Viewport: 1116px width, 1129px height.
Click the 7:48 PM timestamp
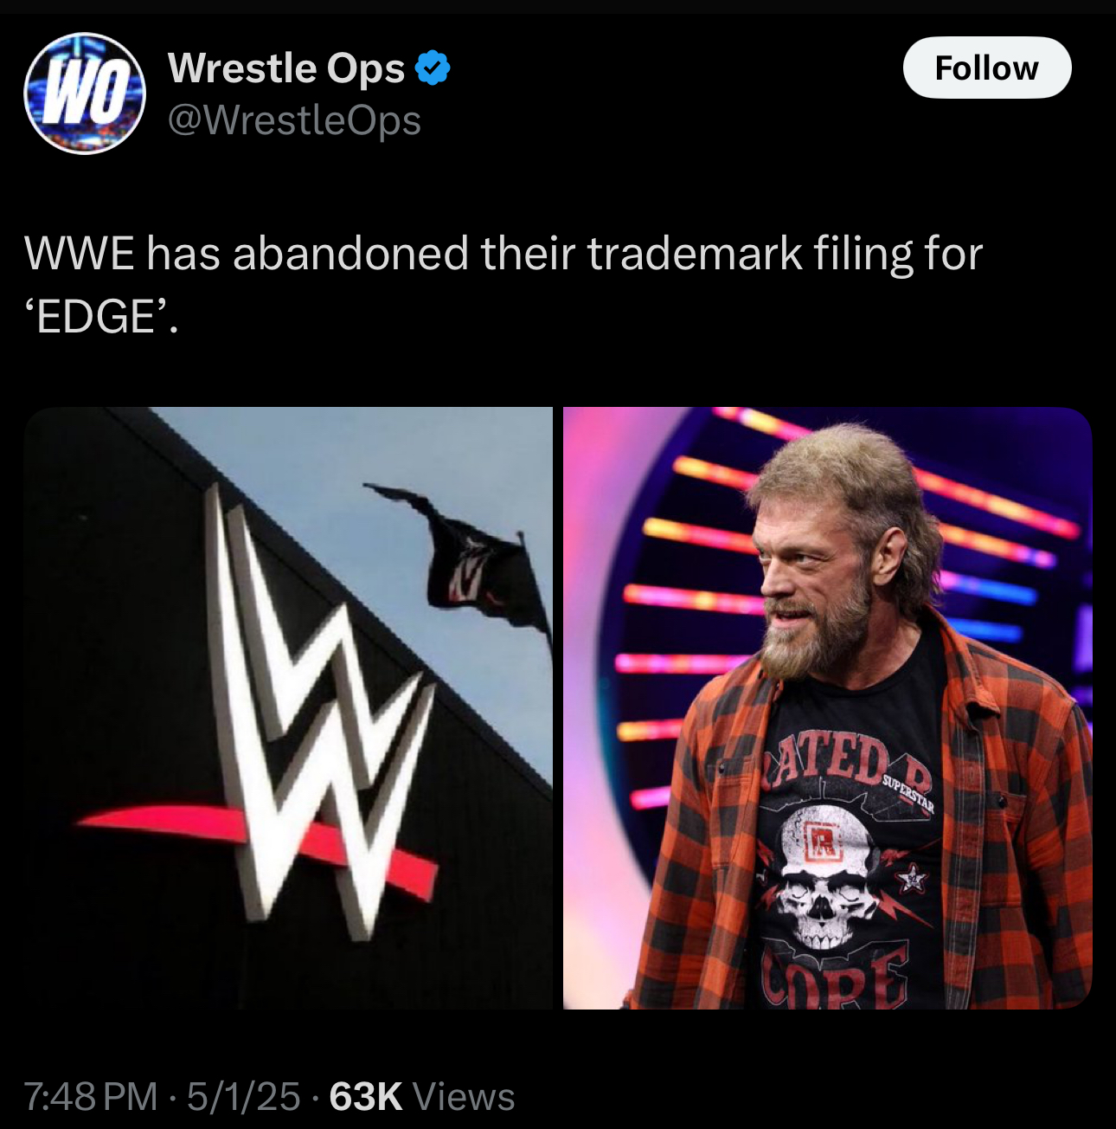[91, 1096]
